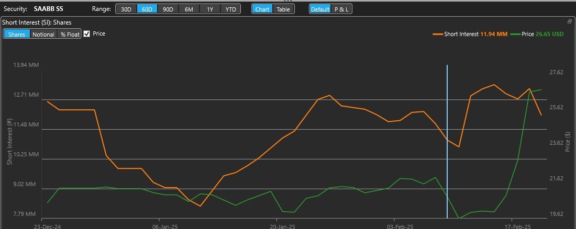Click the light blue vertical date marker
The image size is (576, 229).
(447, 141)
